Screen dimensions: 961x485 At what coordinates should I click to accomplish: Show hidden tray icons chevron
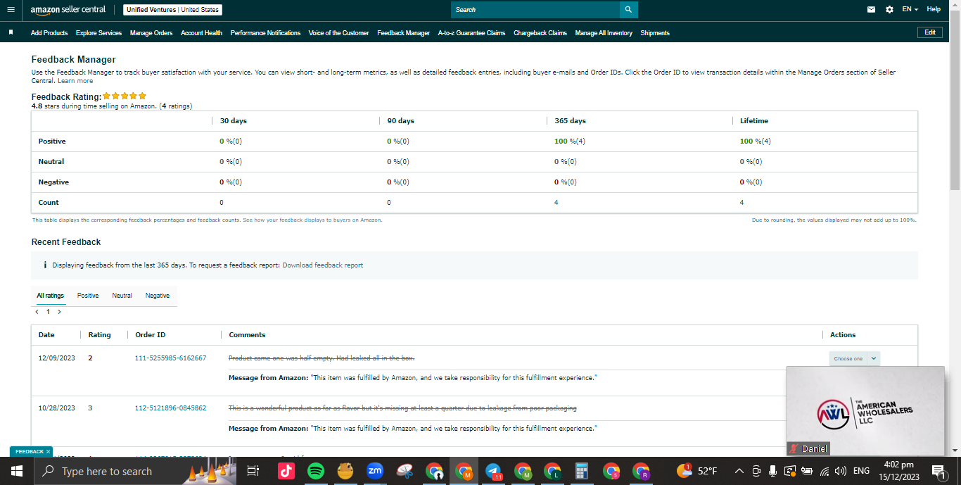(x=739, y=471)
